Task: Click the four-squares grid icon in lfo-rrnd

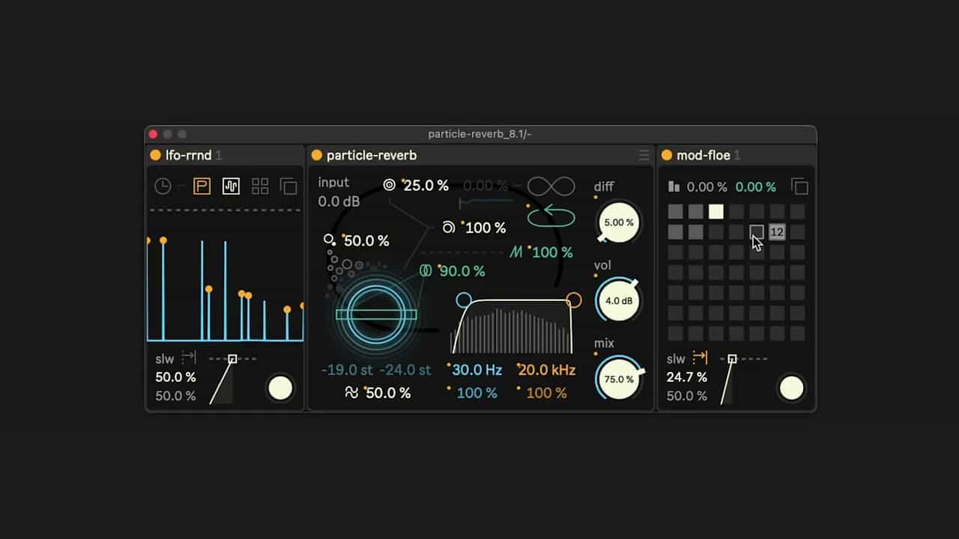Action: (x=260, y=186)
